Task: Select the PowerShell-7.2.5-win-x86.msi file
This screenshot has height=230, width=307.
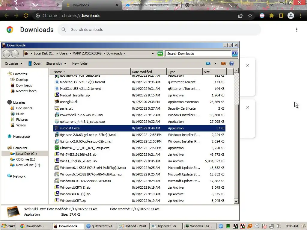Action: (x=139, y=115)
